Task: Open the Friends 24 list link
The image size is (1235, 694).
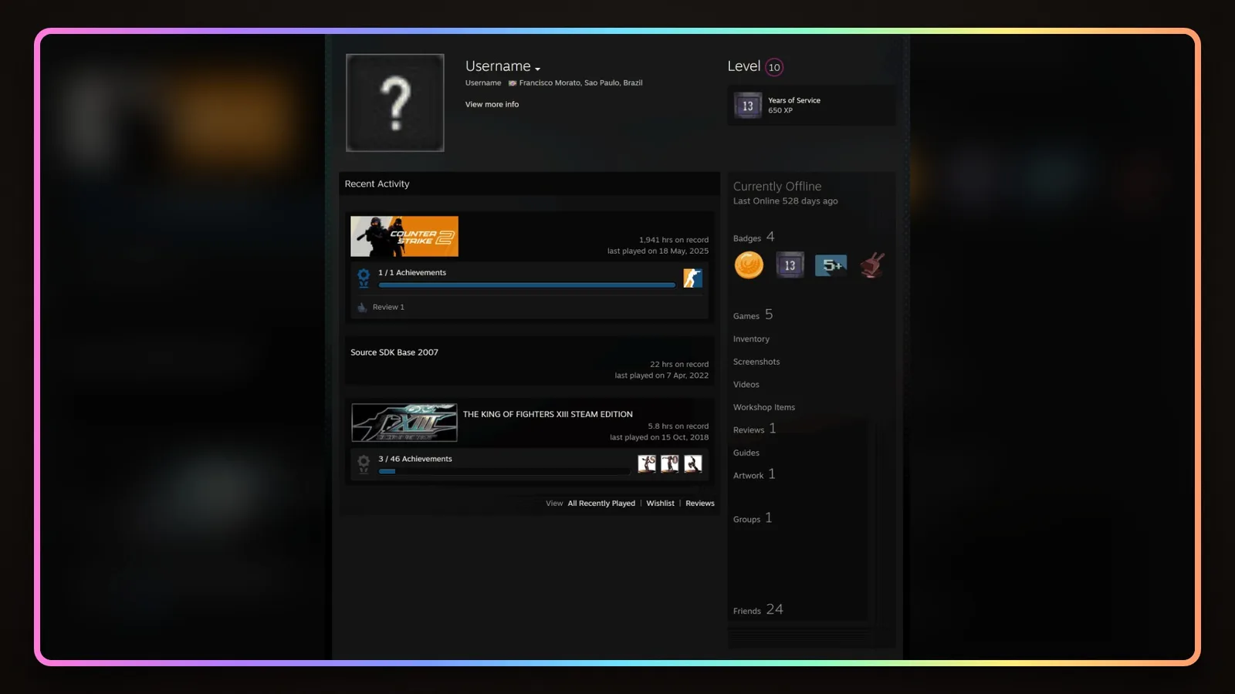Action: tap(758, 609)
